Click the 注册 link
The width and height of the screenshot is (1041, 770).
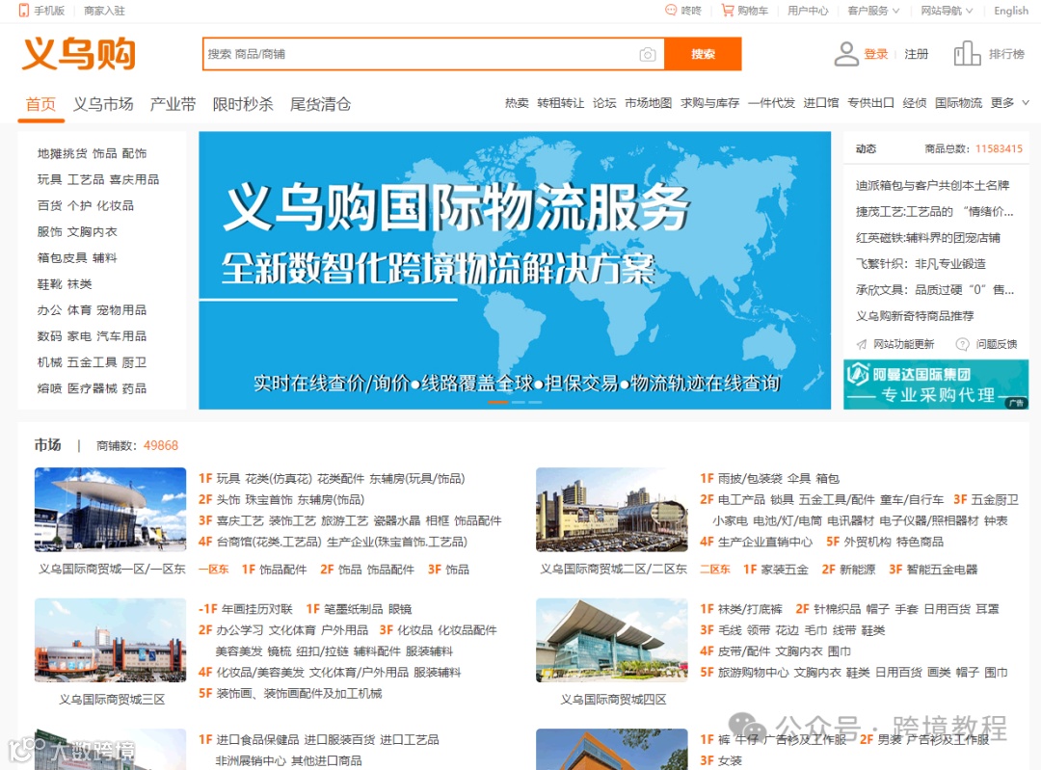[917, 54]
